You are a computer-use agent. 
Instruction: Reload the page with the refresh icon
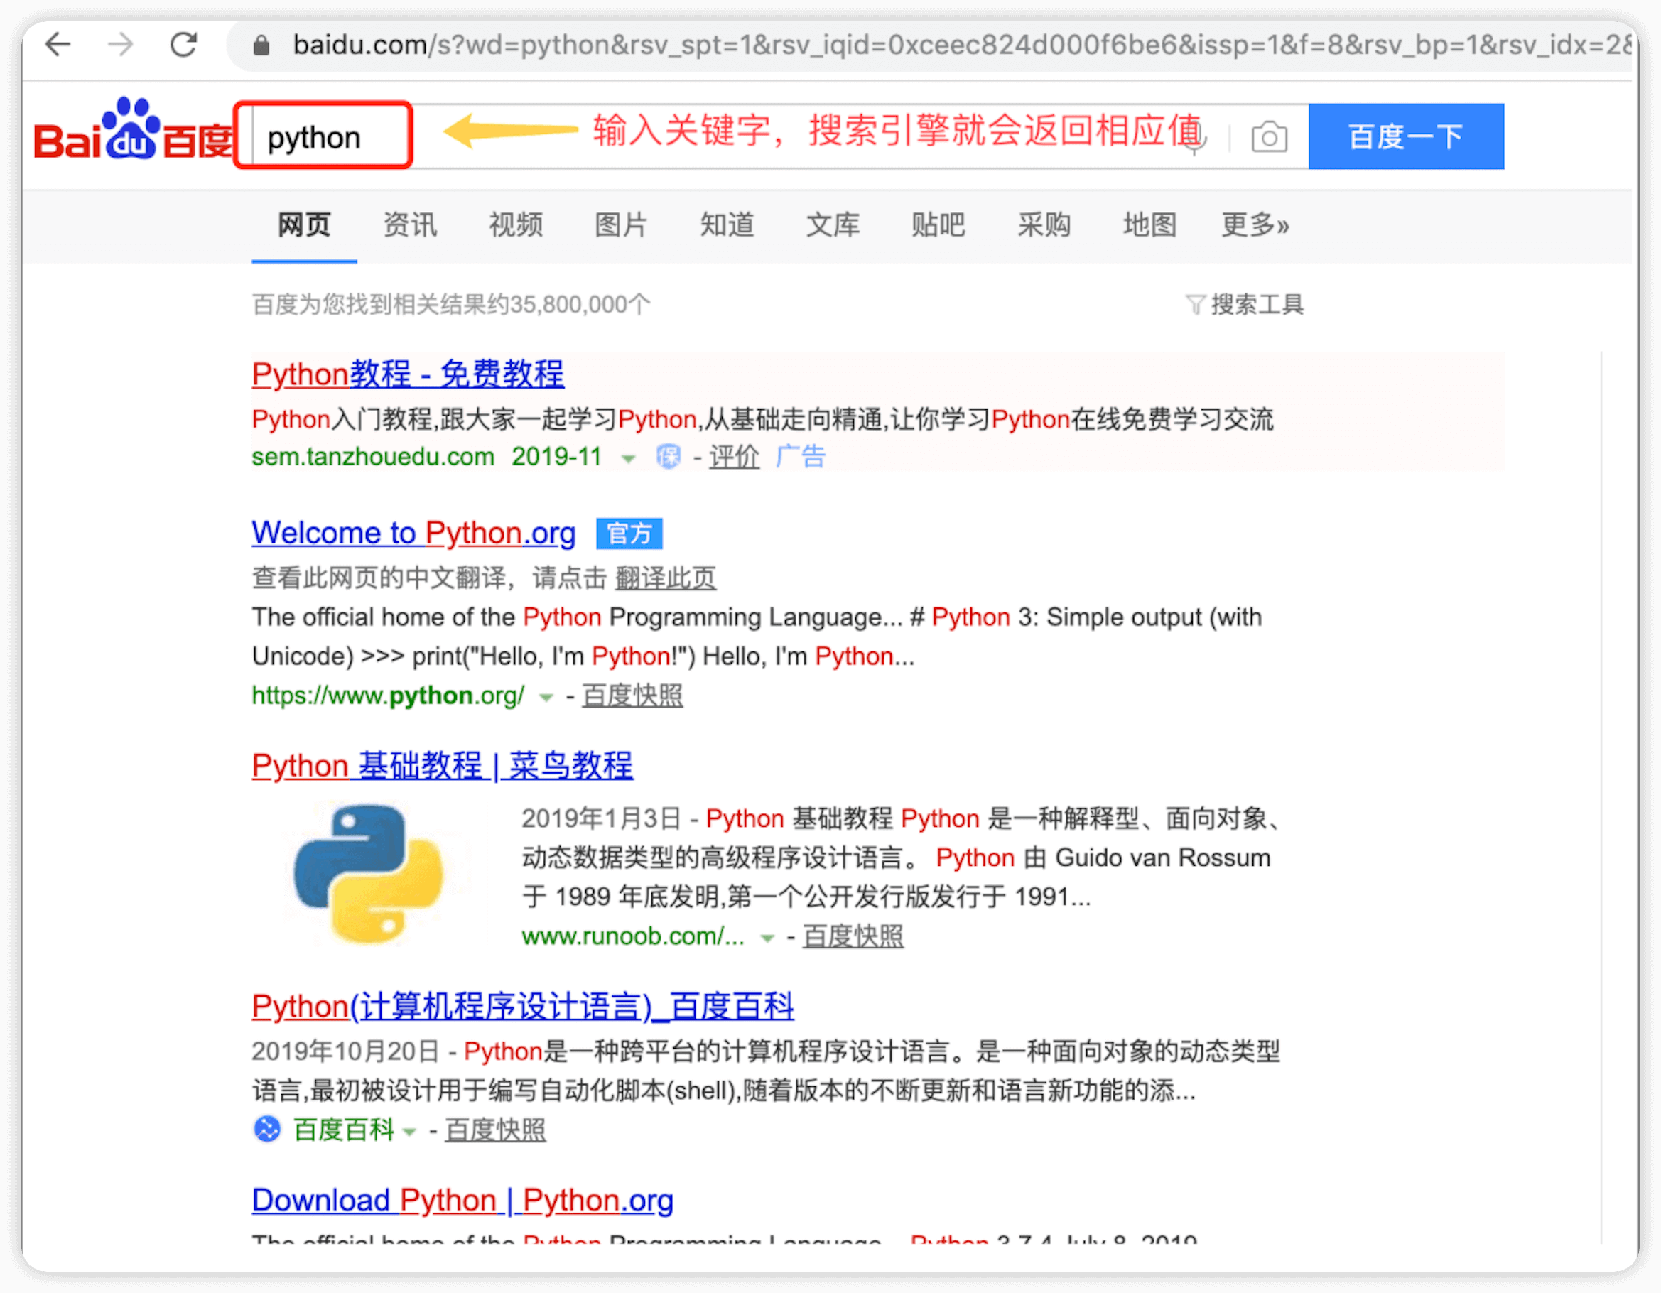tap(183, 45)
